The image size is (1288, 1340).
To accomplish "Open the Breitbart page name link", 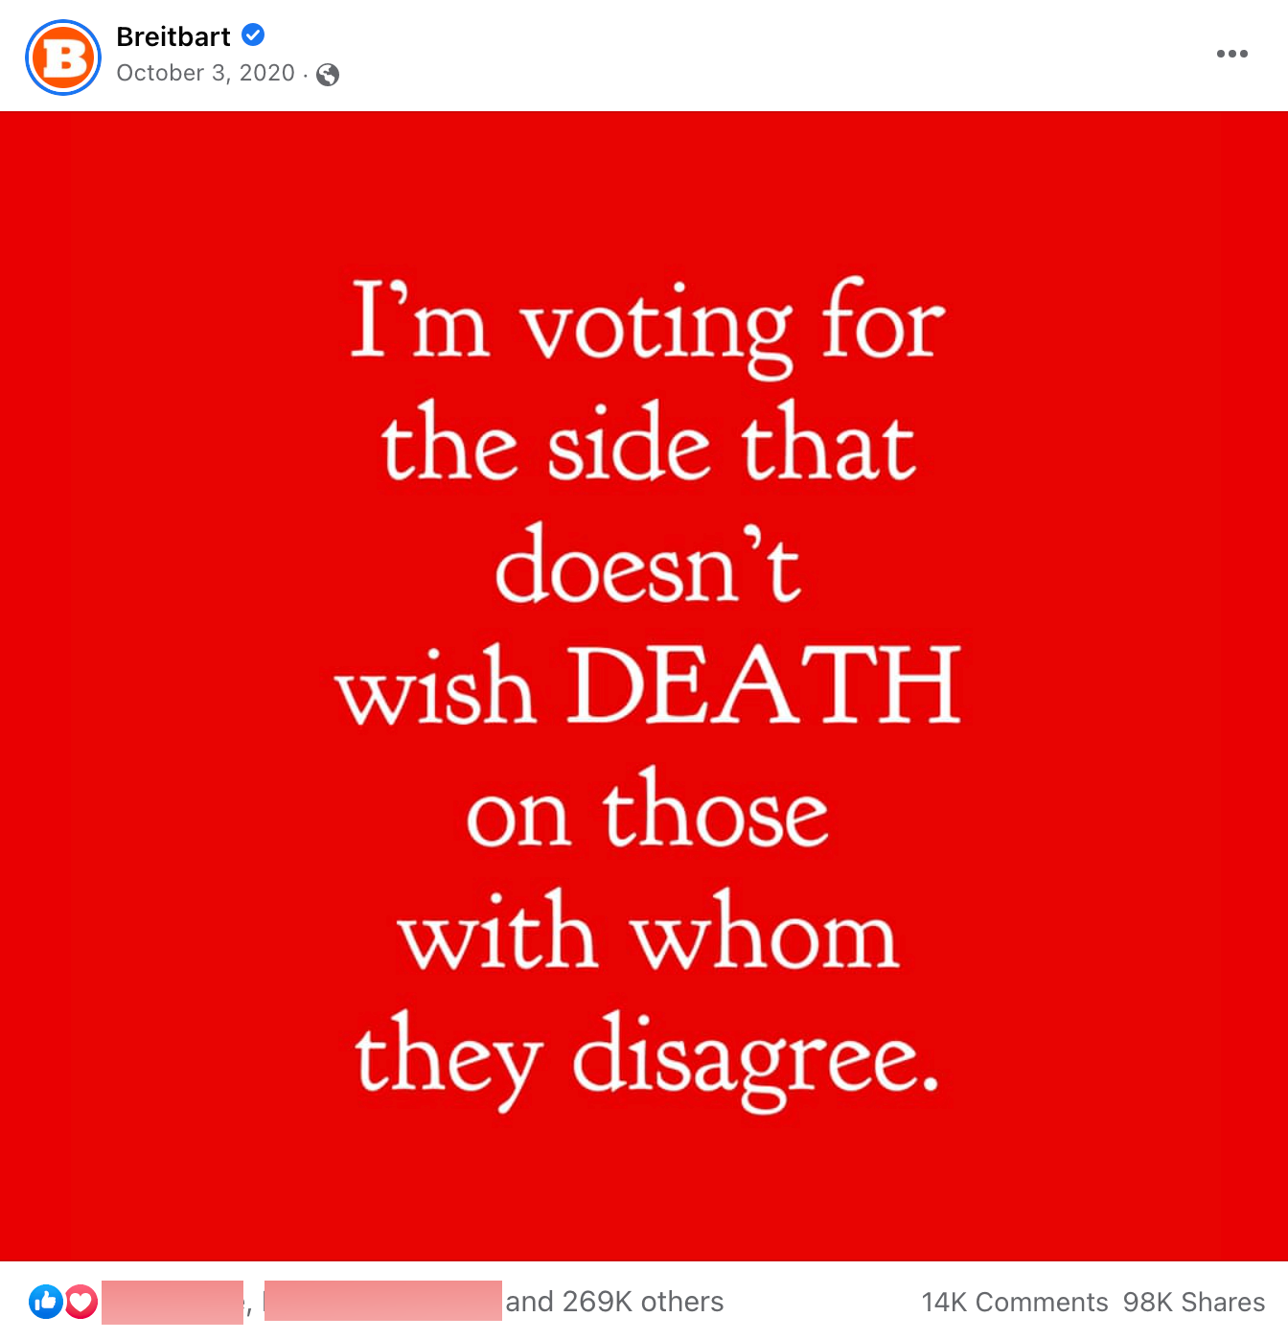I will coord(173,36).
